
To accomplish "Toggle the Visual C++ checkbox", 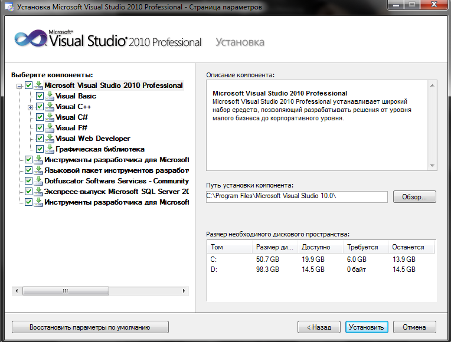I will coord(40,107).
